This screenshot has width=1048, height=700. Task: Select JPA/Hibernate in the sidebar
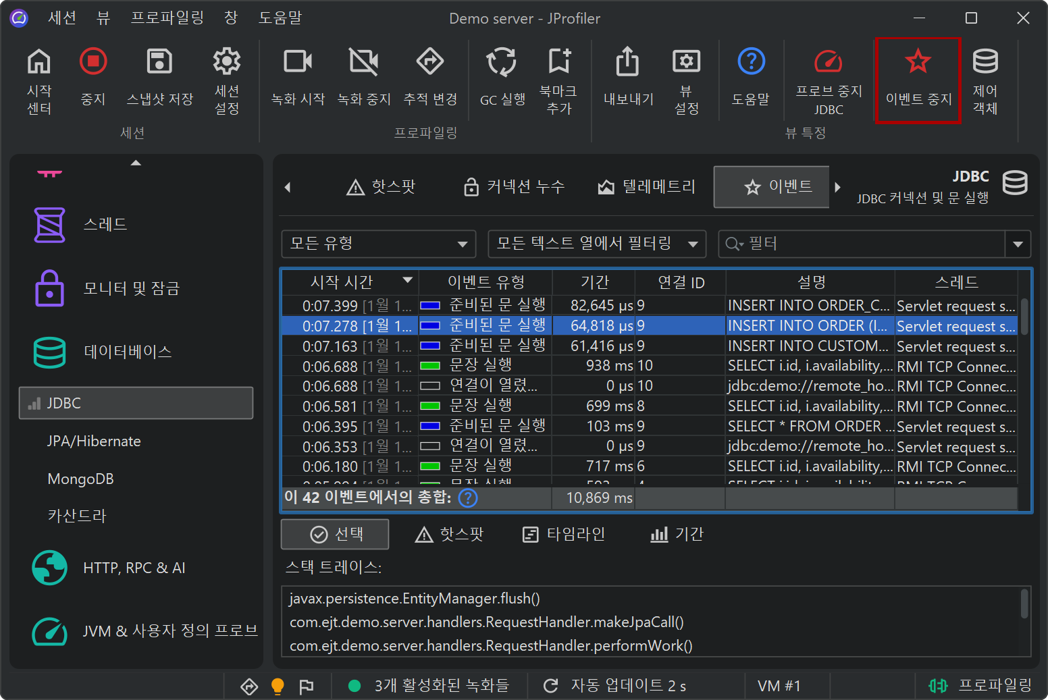(x=94, y=441)
